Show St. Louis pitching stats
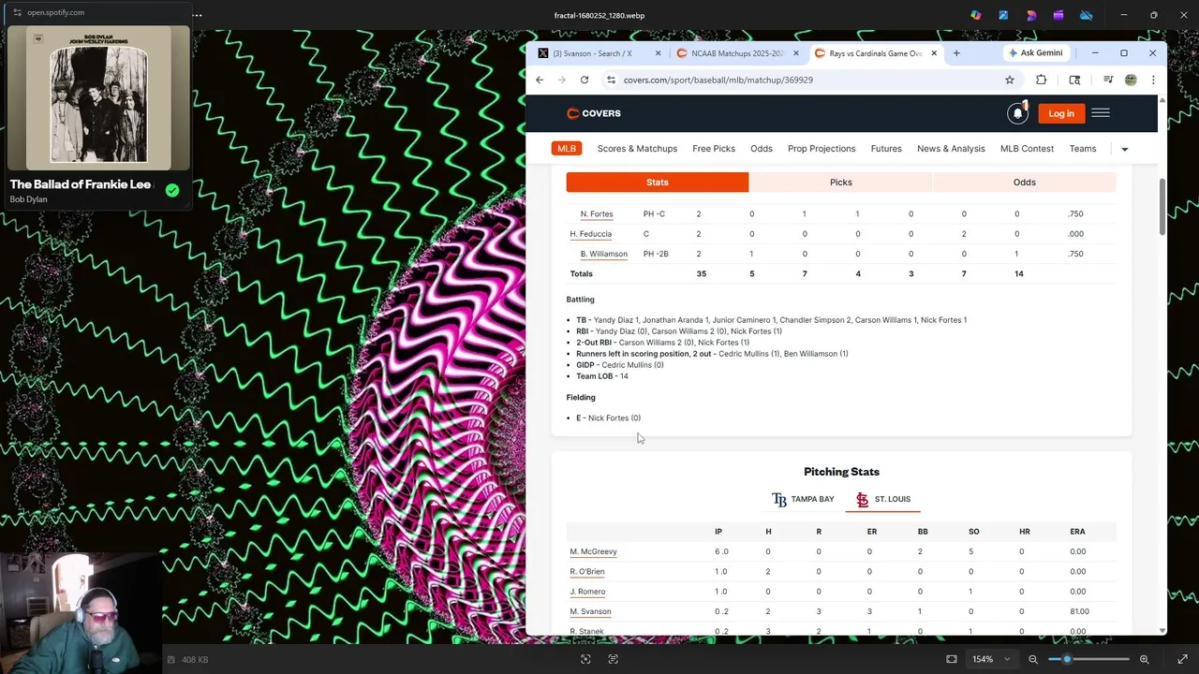This screenshot has width=1199, height=674. pyautogui.click(x=883, y=499)
